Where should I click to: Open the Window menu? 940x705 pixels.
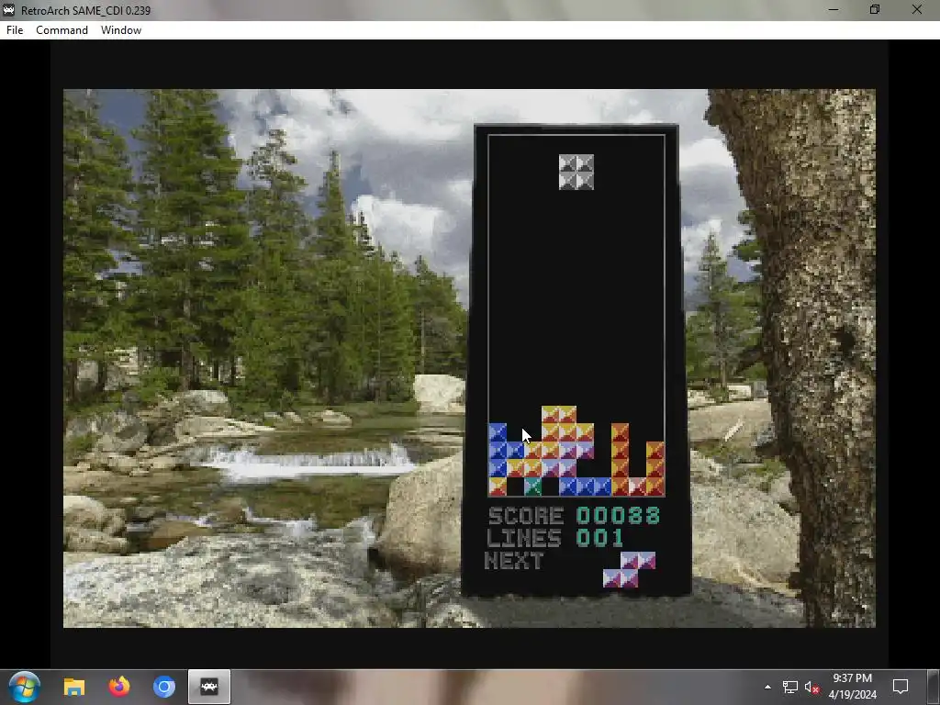[x=121, y=30]
